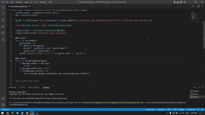Toggle the bottom panel layout
205x115 pixels.
pos(178,2)
